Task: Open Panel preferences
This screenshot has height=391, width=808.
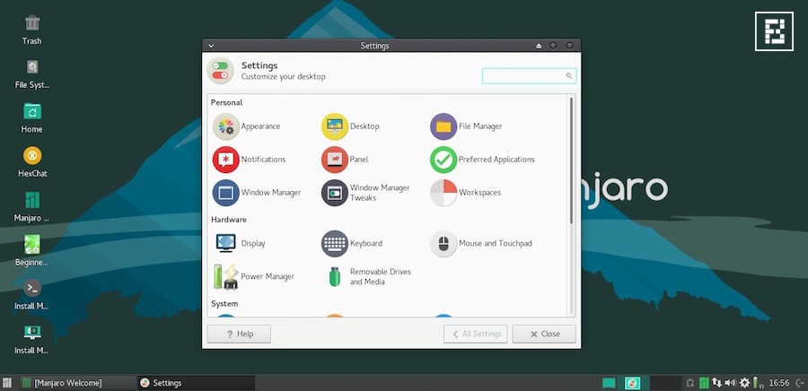Action: 334,160
